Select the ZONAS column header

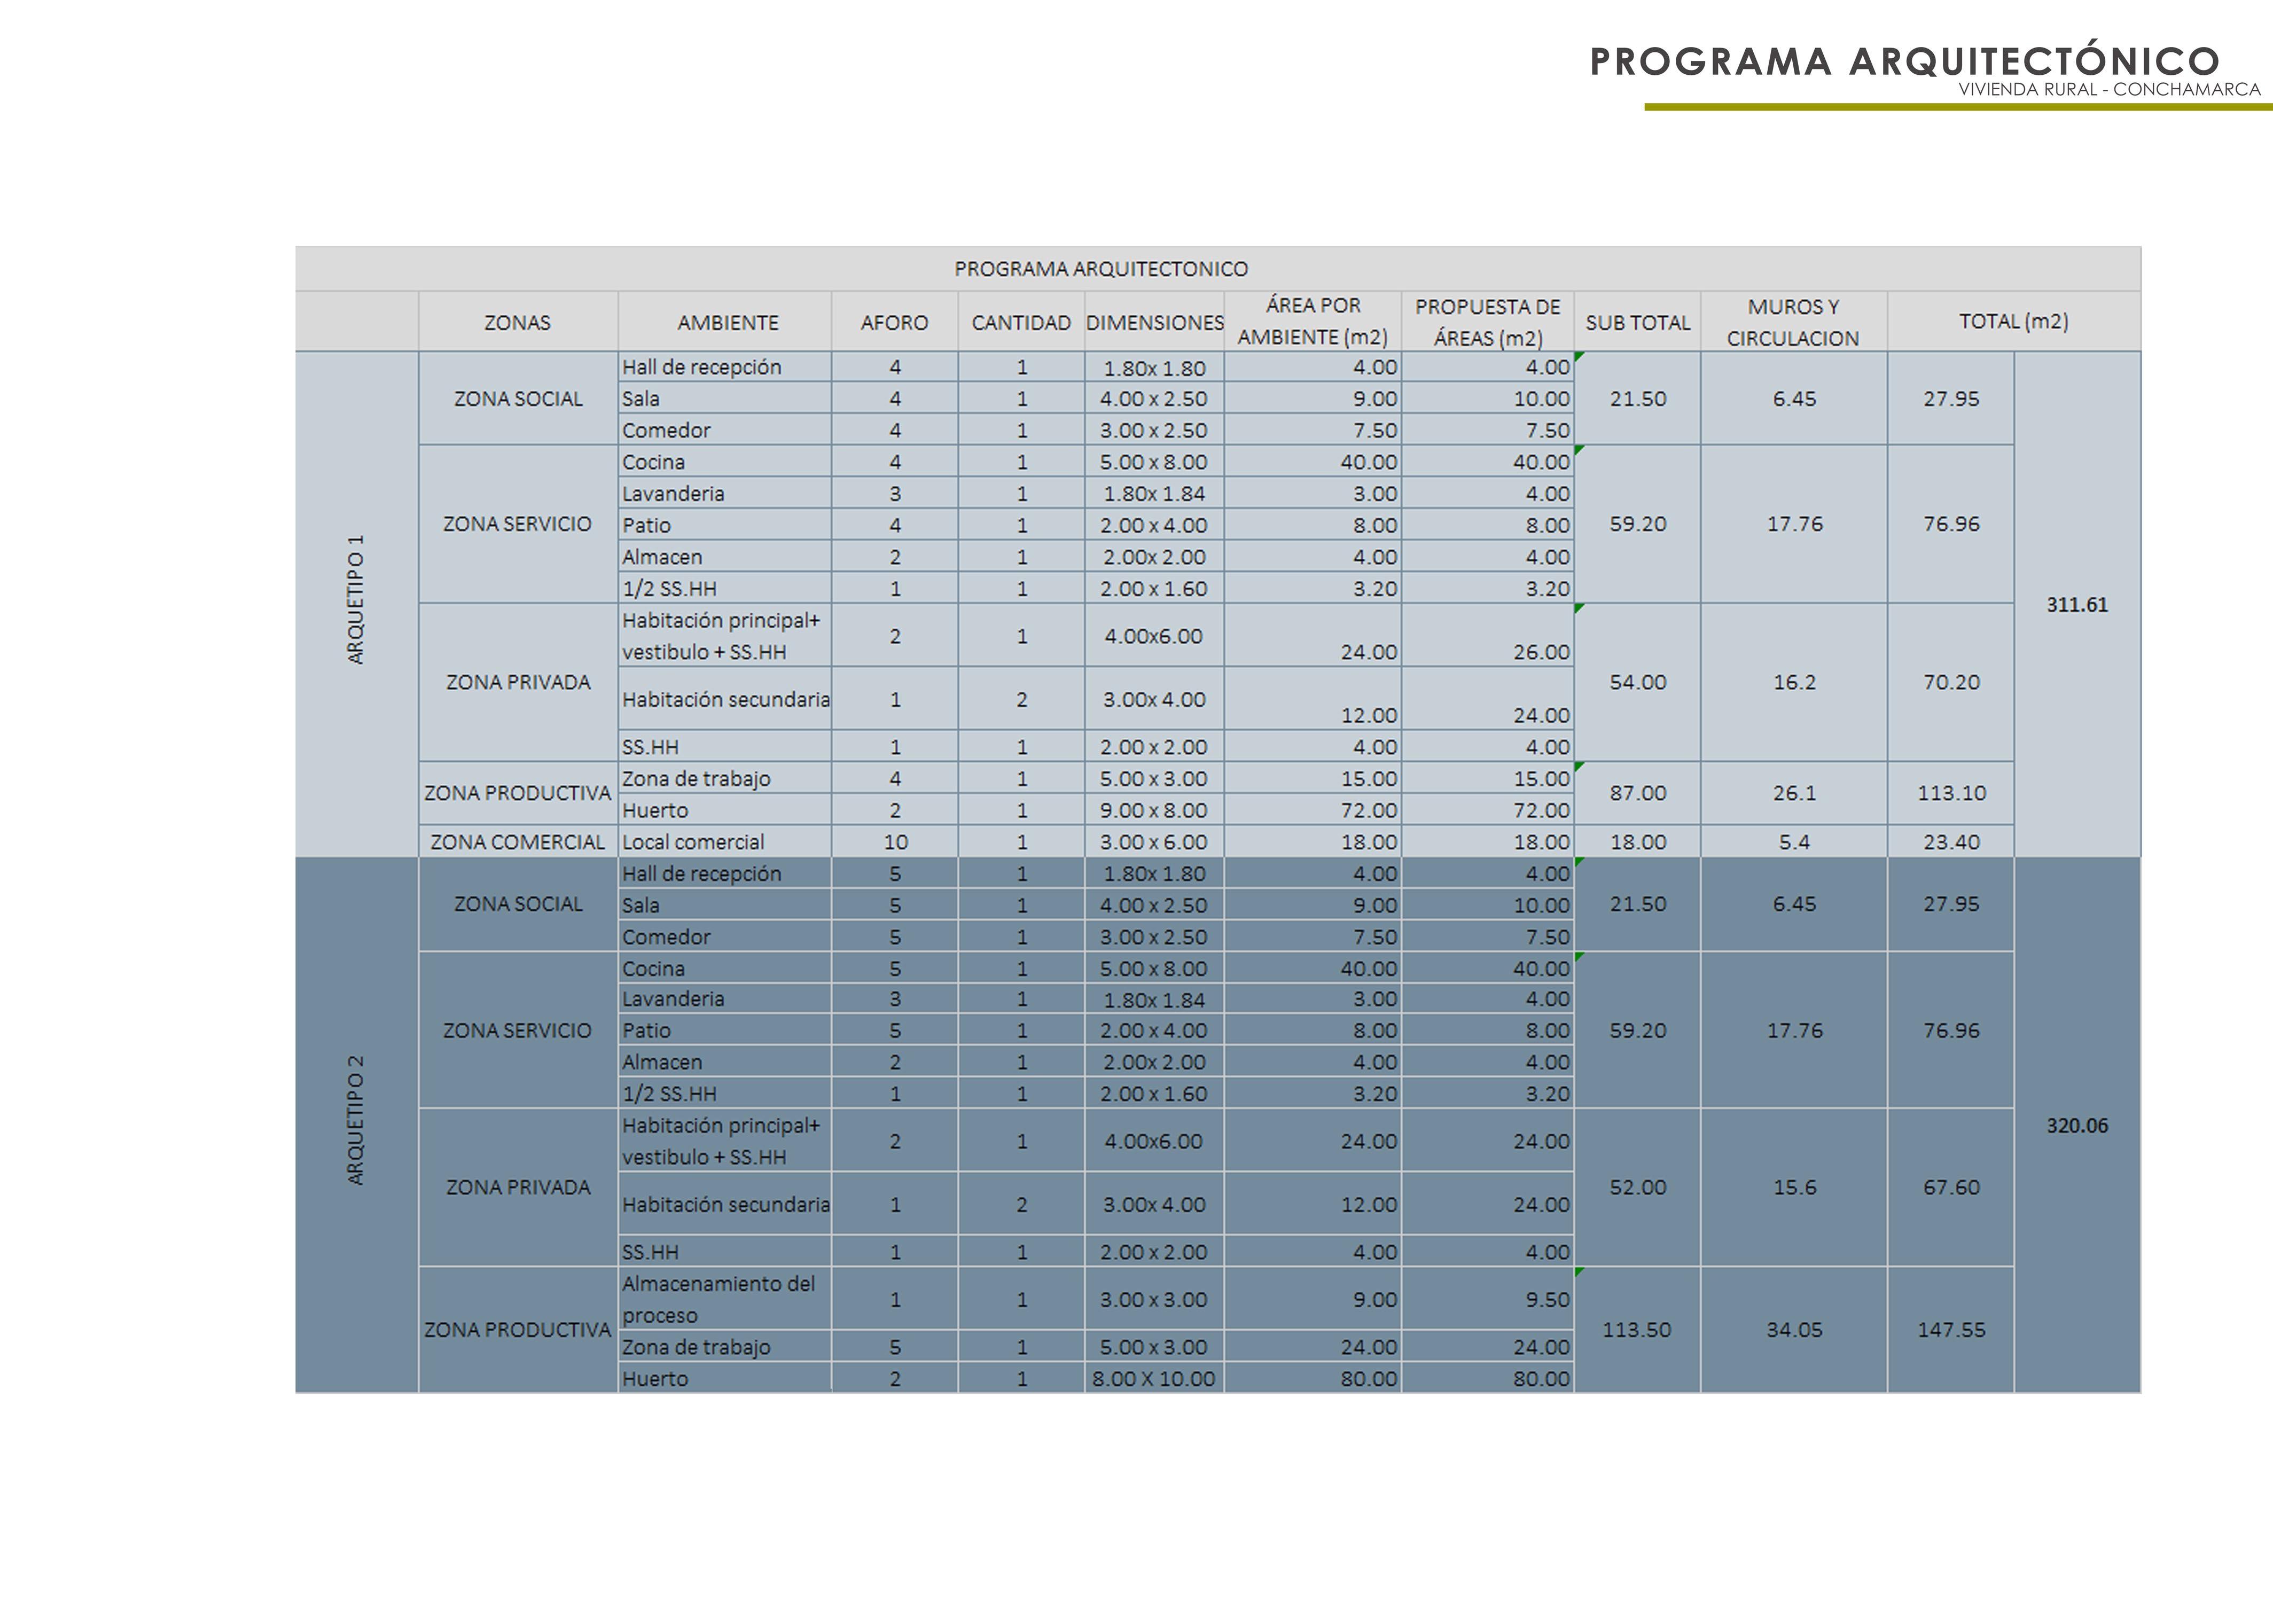click(x=517, y=323)
